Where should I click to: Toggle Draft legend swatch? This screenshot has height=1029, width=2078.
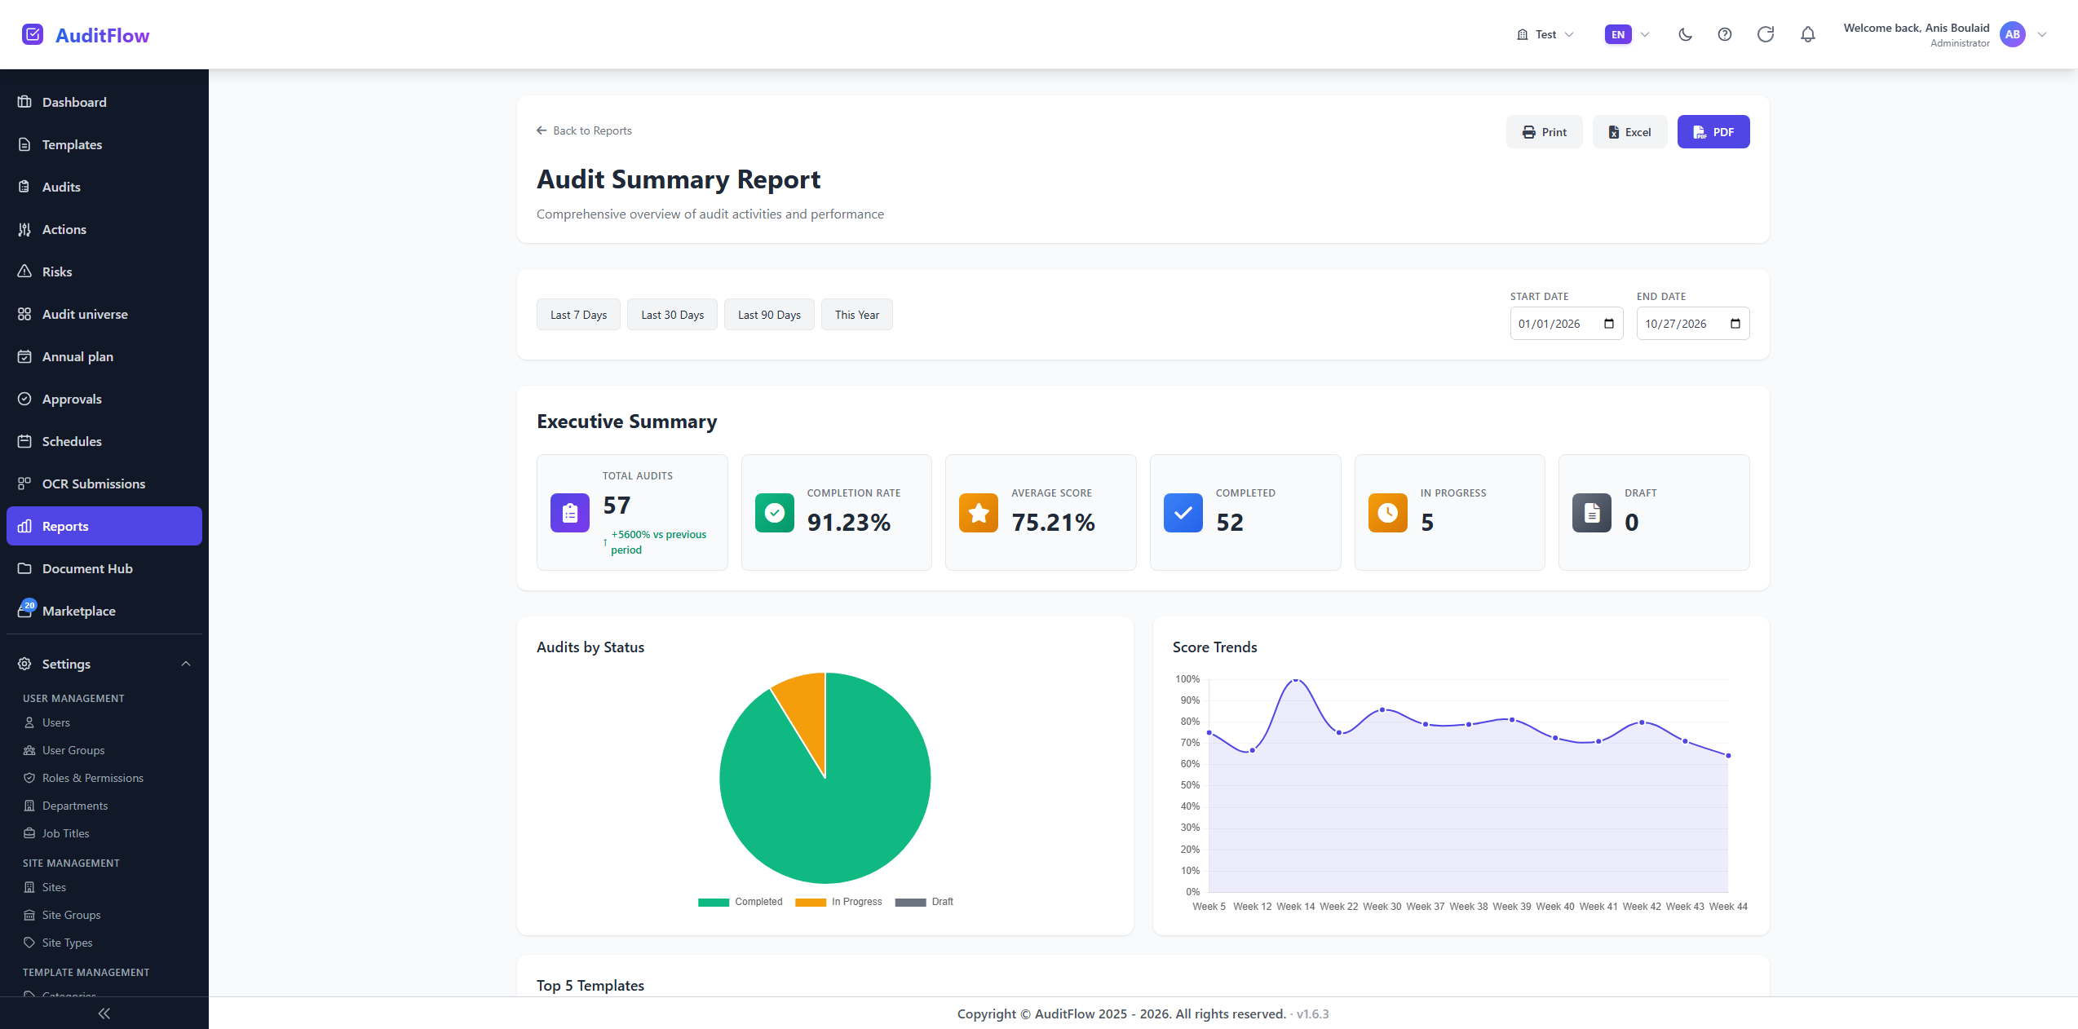[910, 902]
